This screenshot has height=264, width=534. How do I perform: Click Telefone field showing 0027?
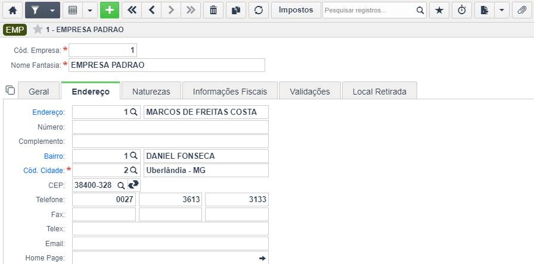pos(104,200)
